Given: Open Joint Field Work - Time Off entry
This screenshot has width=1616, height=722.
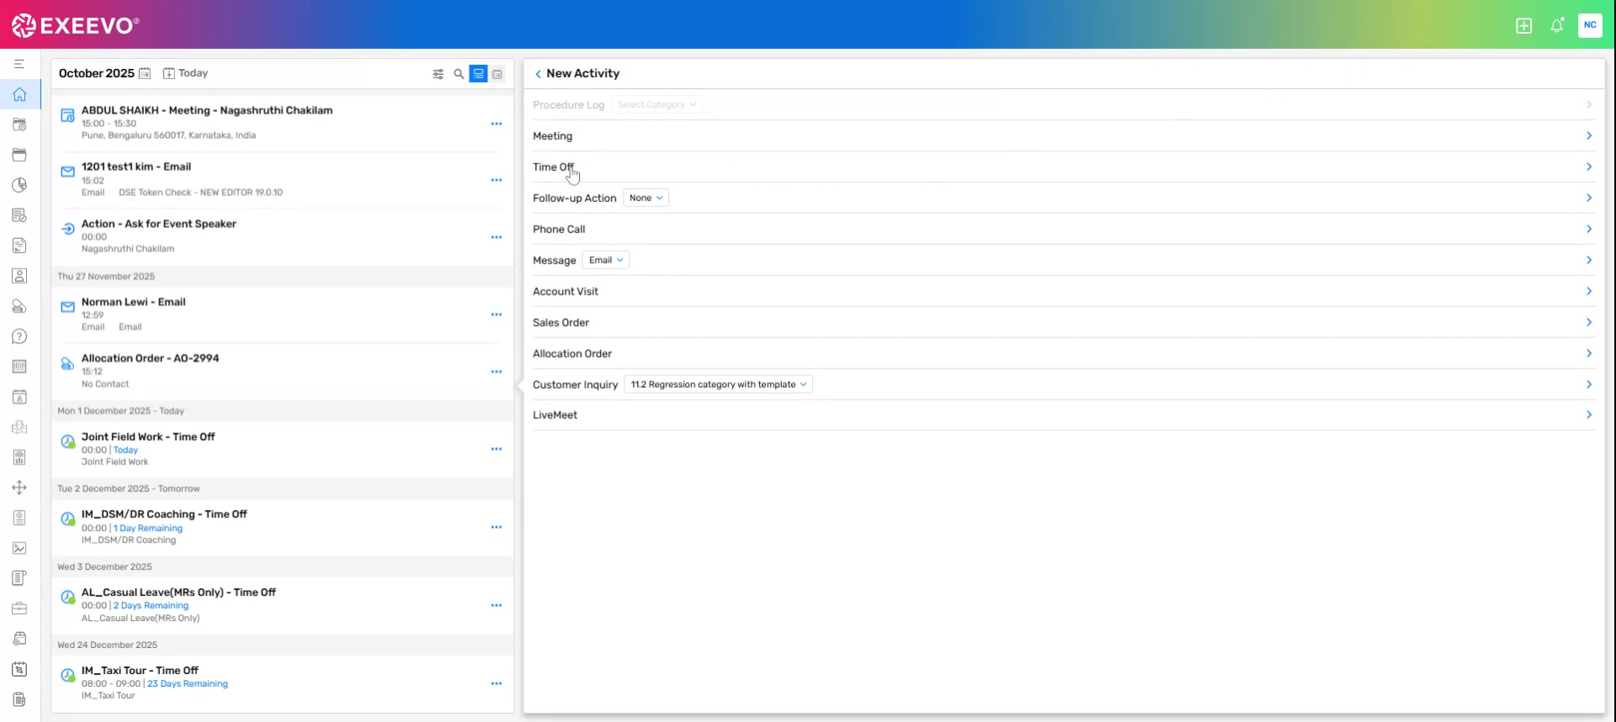Looking at the screenshot, I should (x=148, y=437).
